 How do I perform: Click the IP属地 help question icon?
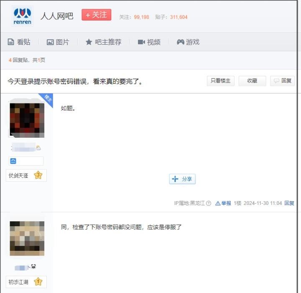tap(209, 203)
